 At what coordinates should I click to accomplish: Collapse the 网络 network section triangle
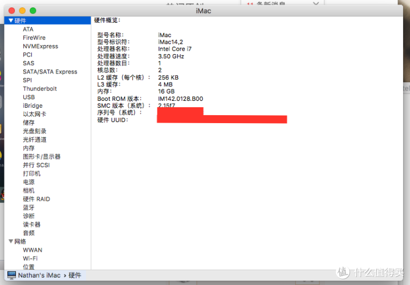click(x=11, y=241)
